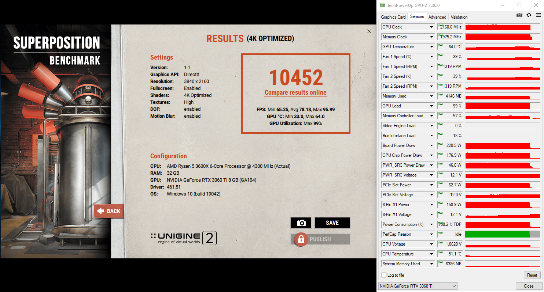Expand the Fan 2 Speed (%) dropdown
This screenshot has height=292, width=544.
click(431, 76)
